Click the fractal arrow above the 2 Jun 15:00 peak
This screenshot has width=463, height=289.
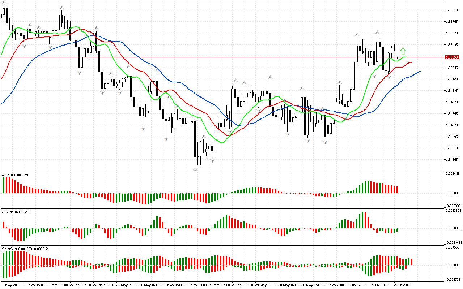tap(377, 32)
